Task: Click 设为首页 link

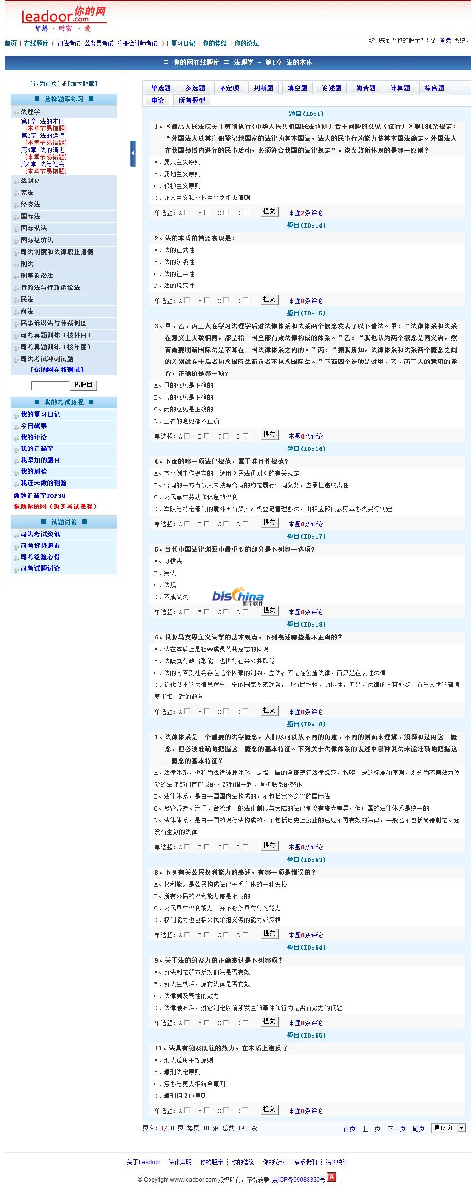Action: tap(45, 84)
